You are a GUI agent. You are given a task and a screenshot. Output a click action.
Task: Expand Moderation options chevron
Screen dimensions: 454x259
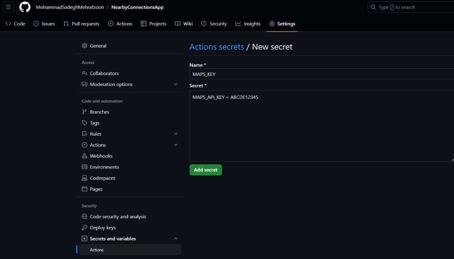[x=176, y=84]
